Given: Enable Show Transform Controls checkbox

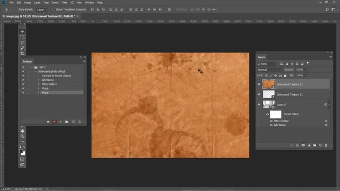Looking at the screenshot, I should [53, 10].
